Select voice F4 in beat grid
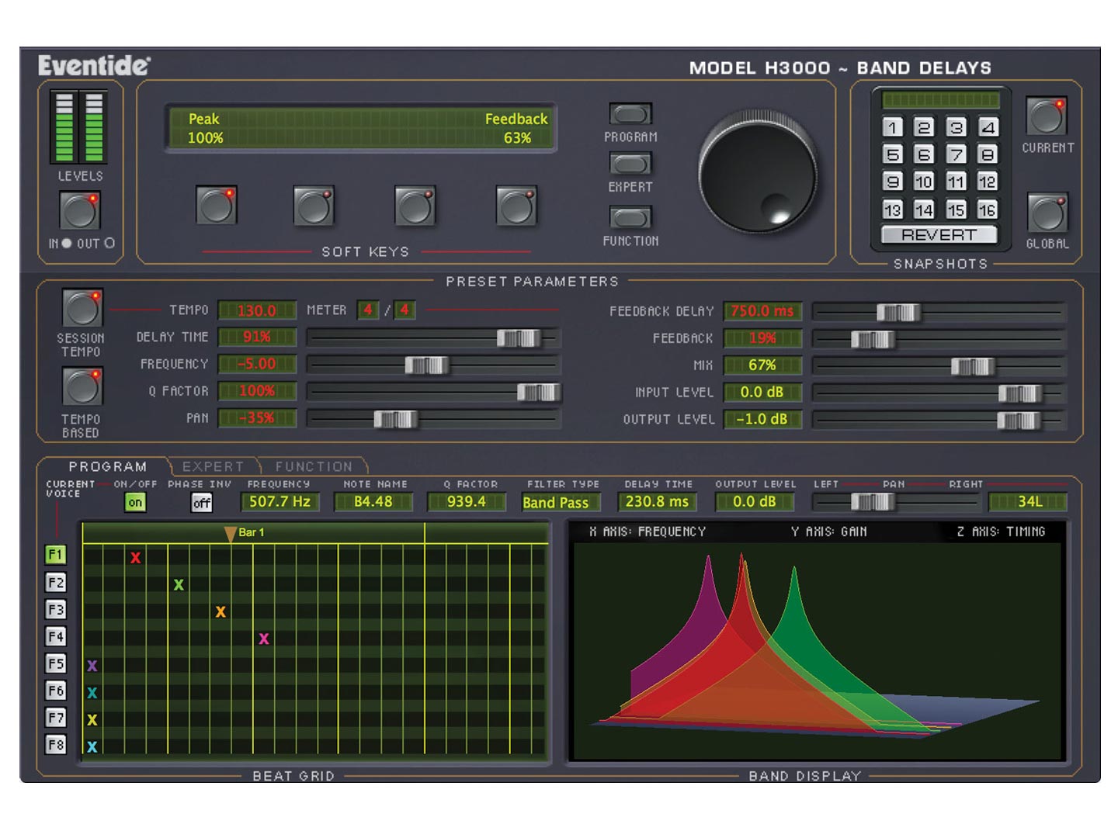This screenshot has height=838, width=1118. 56,636
